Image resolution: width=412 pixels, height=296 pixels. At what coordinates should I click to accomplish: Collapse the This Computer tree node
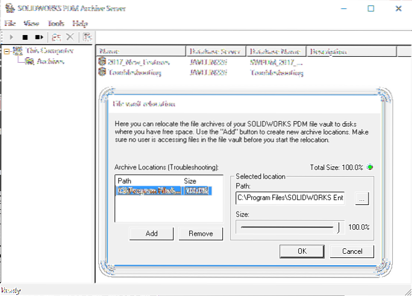click(7, 51)
